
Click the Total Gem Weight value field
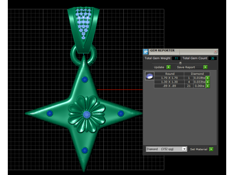pyautogui.click(x=176, y=58)
